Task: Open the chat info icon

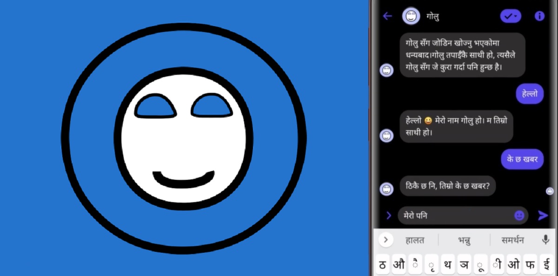Action: tap(539, 16)
